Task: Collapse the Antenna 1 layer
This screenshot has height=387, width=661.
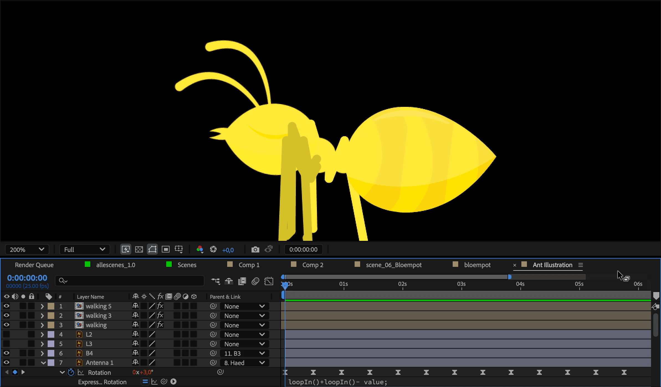Action: click(43, 363)
